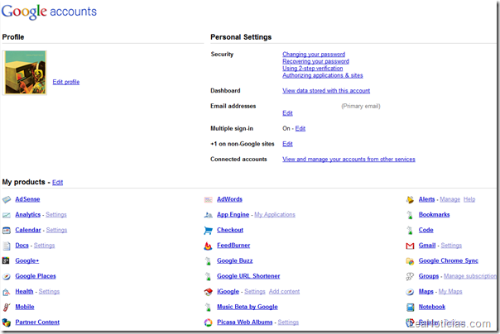The width and height of the screenshot is (500, 334).
Task: Open Authorizing applications & sites link
Action: point(323,75)
